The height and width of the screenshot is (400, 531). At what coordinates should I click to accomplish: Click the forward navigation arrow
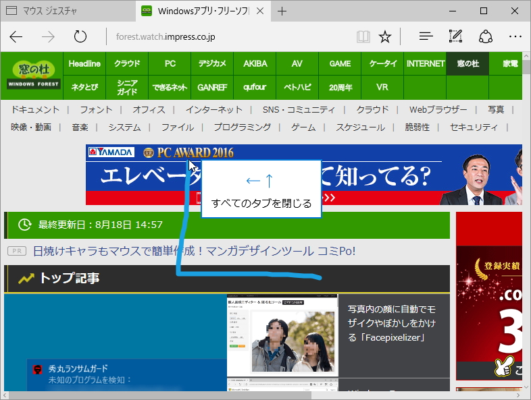[48, 36]
